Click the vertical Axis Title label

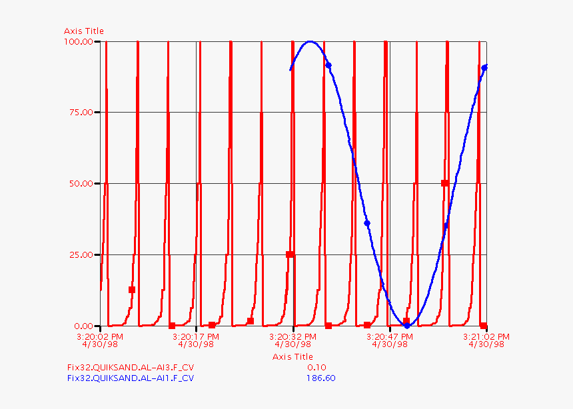tap(84, 31)
